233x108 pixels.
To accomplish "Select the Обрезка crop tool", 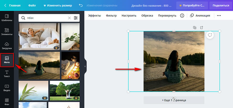I will click(147, 15).
